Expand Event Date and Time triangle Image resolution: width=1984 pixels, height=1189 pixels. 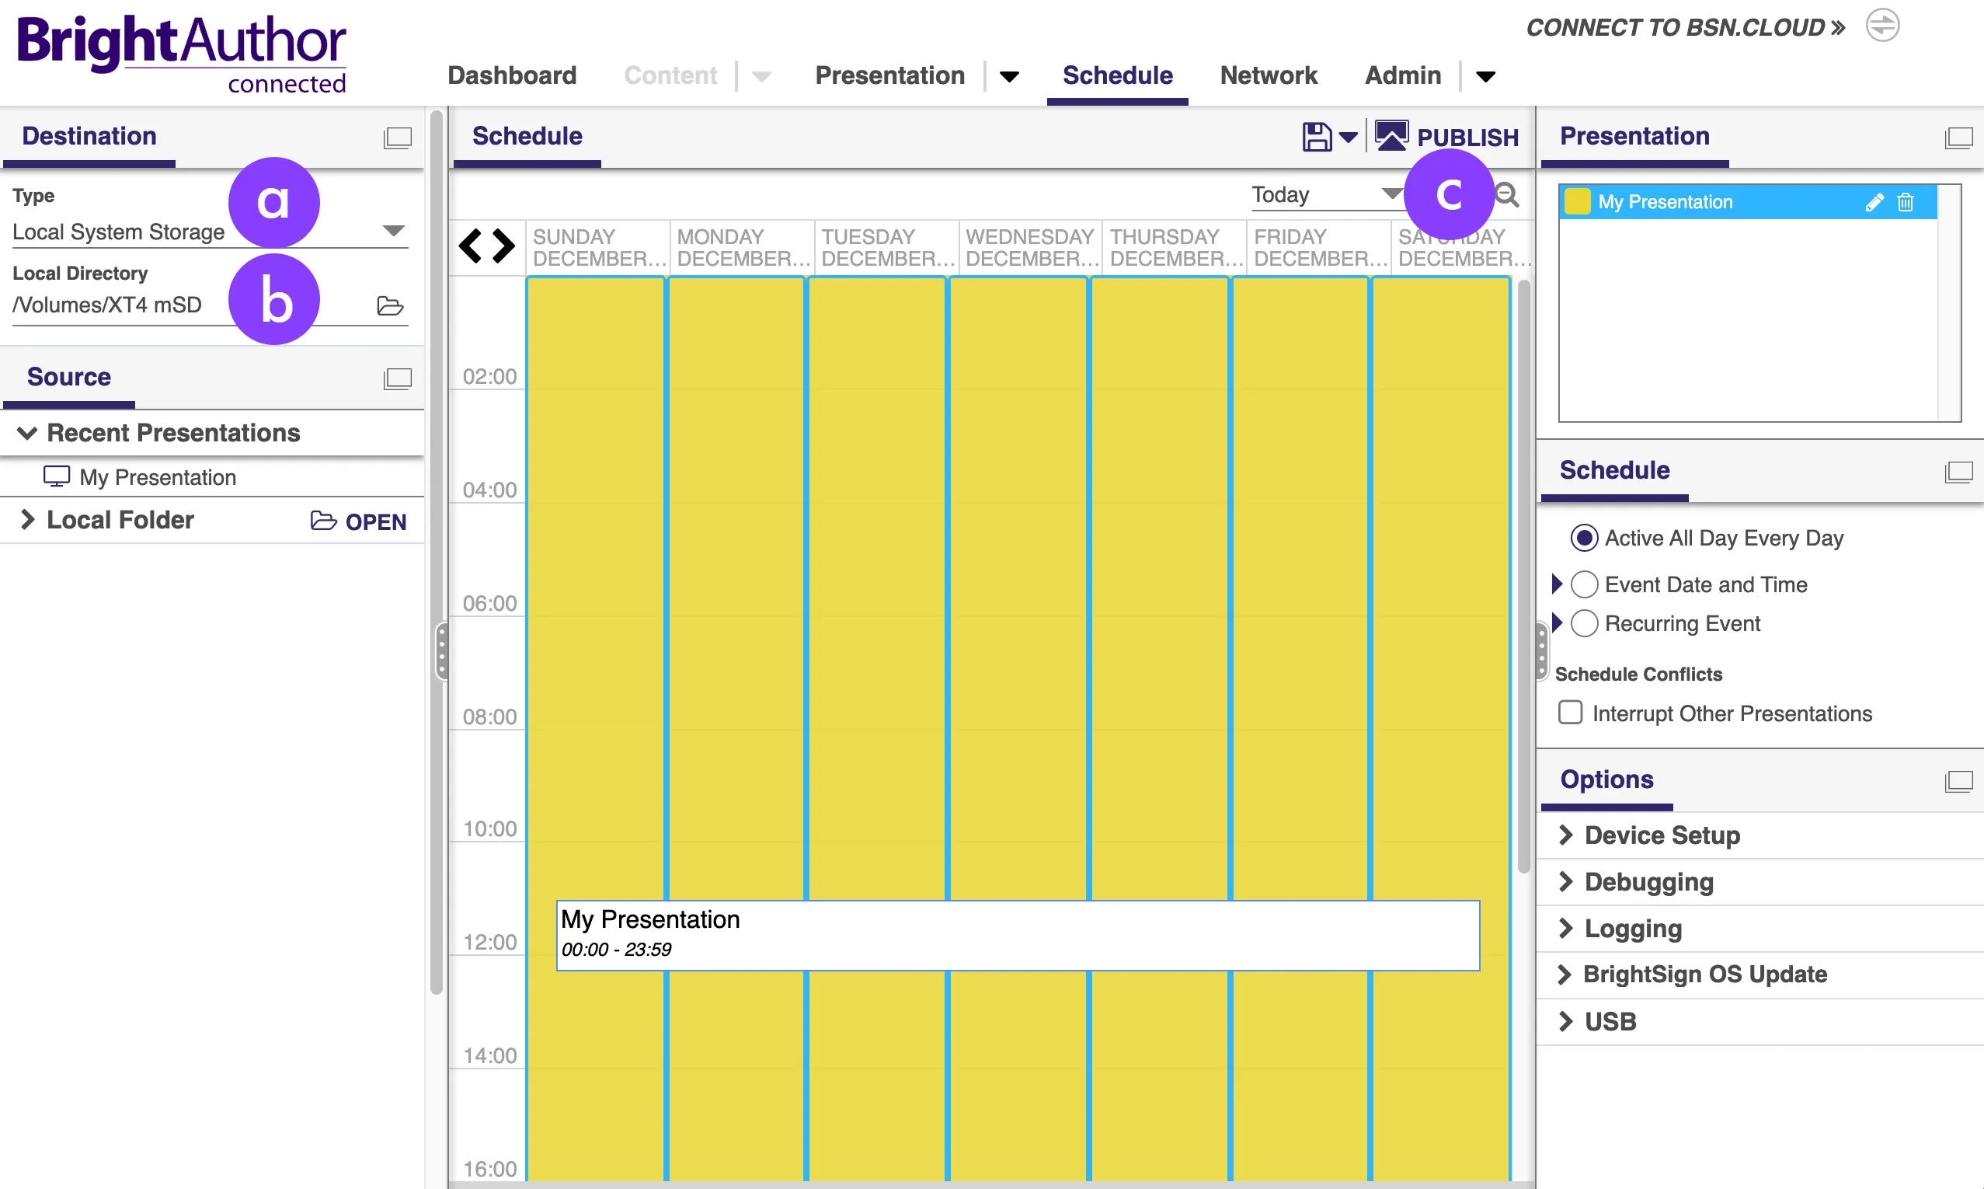[1558, 584]
